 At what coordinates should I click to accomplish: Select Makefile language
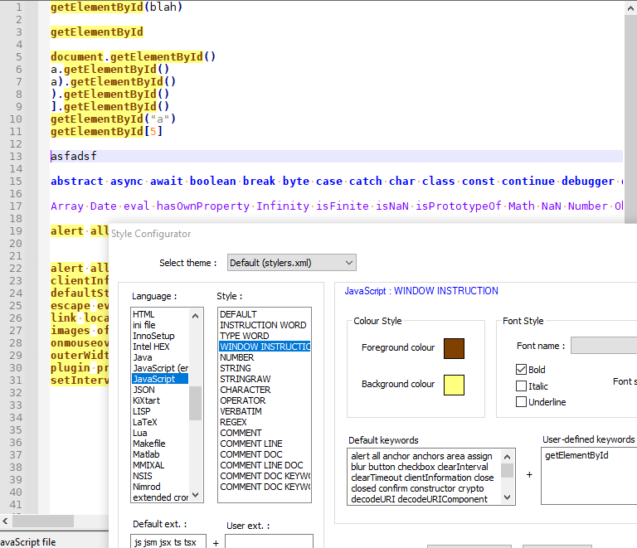pyautogui.click(x=160, y=444)
